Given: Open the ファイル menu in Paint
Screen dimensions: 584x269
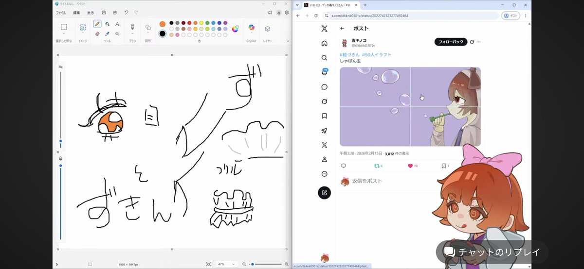Looking at the screenshot, I should pyautogui.click(x=61, y=13).
